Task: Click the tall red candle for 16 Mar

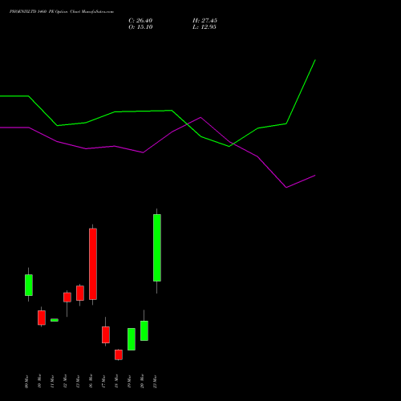Action: [93, 264]
